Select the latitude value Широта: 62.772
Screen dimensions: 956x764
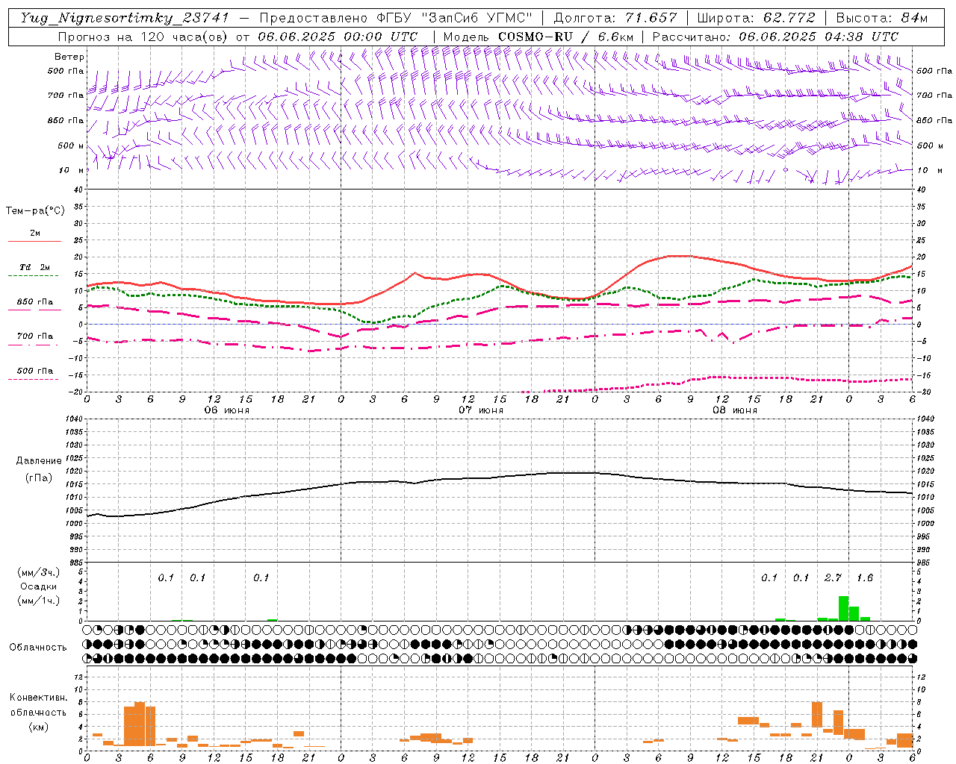757,18
